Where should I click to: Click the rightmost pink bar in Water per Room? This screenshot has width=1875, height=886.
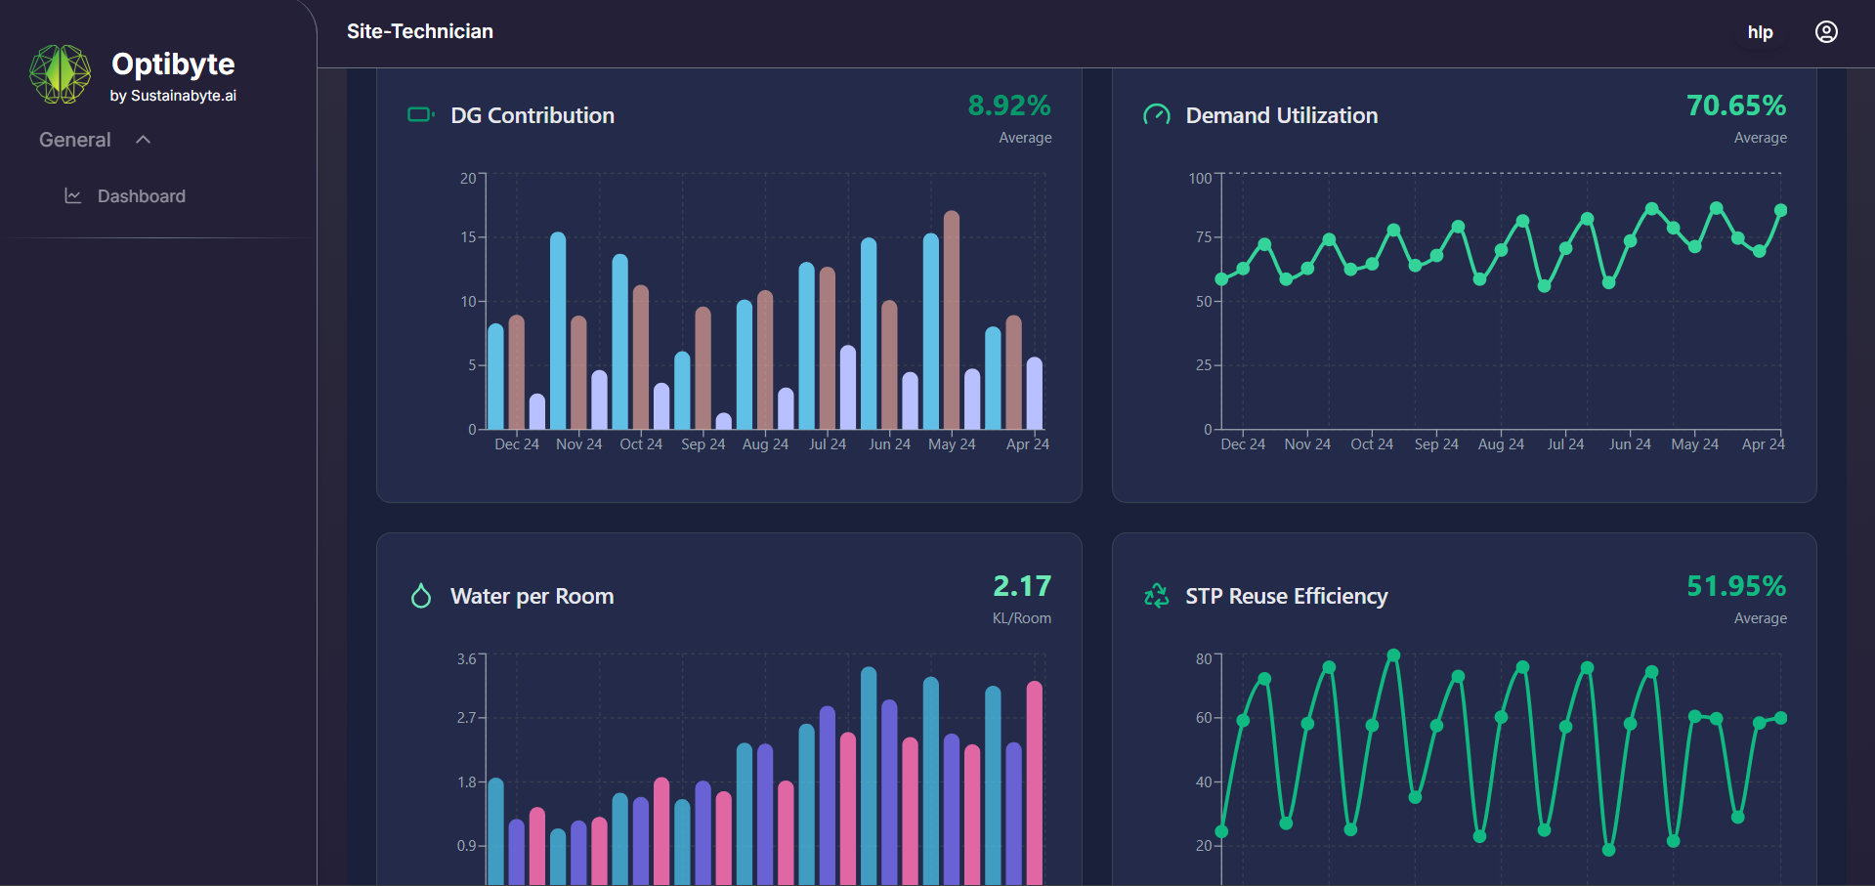point(1035,781)
